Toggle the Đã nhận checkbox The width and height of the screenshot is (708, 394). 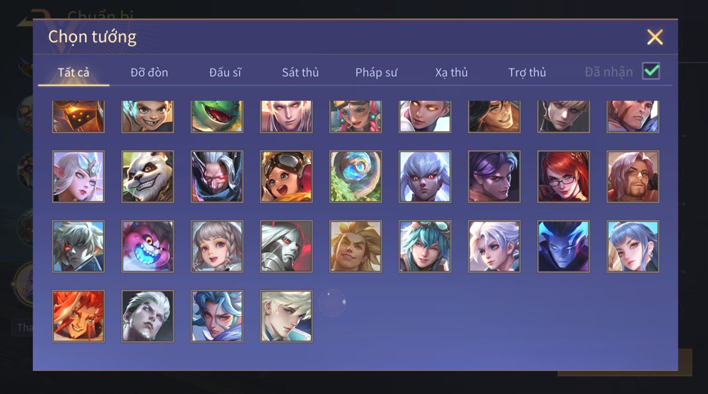tap(651, 71)
